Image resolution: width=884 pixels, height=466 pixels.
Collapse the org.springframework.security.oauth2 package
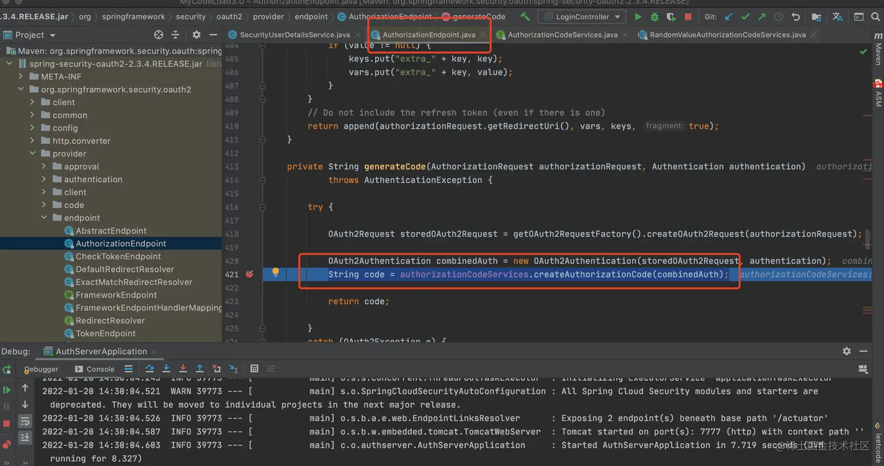coord(21,89)
